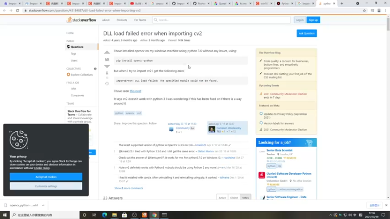Reload the page with the refresh icon

18,11
